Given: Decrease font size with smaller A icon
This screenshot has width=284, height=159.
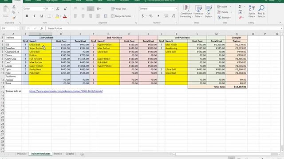Looking at the screenshot, I should coord(65,9).
